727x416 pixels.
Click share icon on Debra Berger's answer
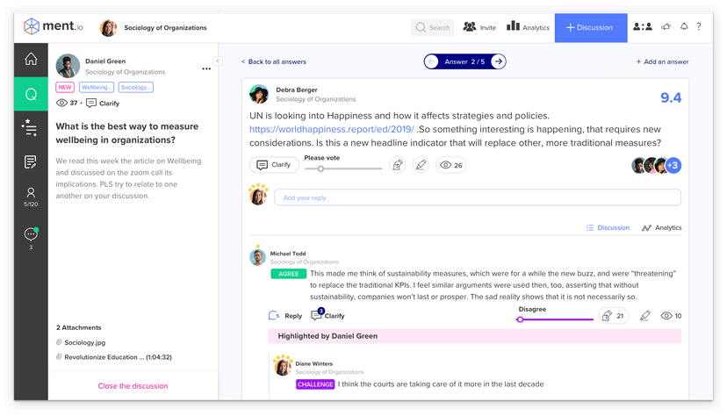tap(398, 165)
